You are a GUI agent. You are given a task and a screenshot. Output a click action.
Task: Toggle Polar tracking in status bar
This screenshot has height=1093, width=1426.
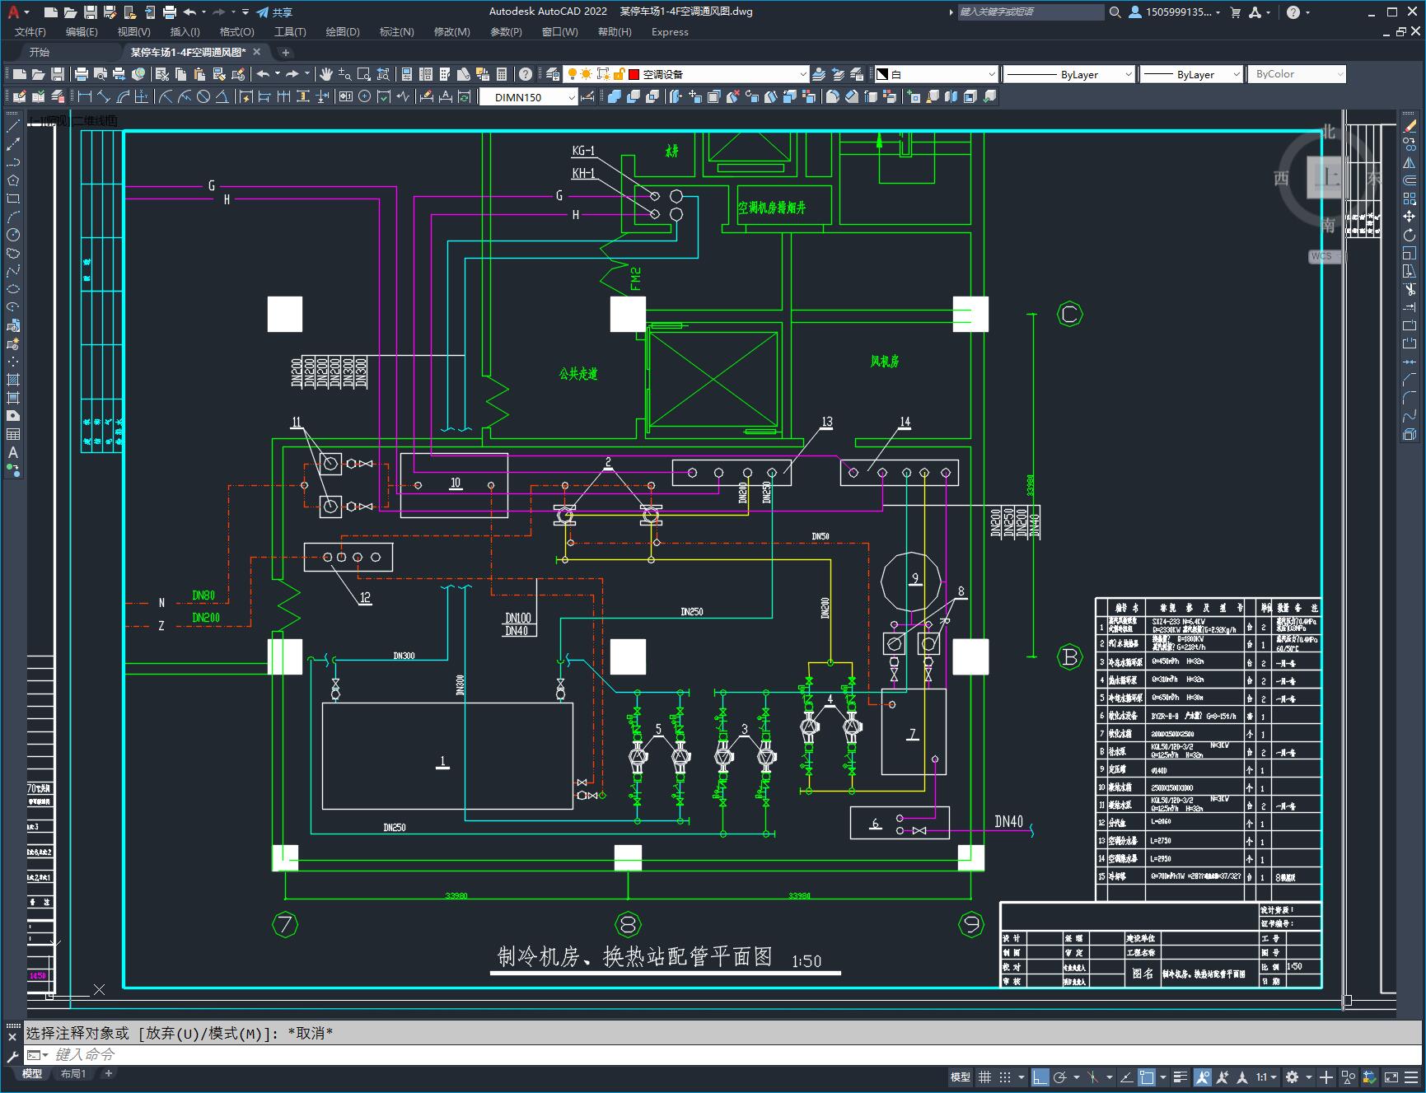(x=1060, y=1077)
